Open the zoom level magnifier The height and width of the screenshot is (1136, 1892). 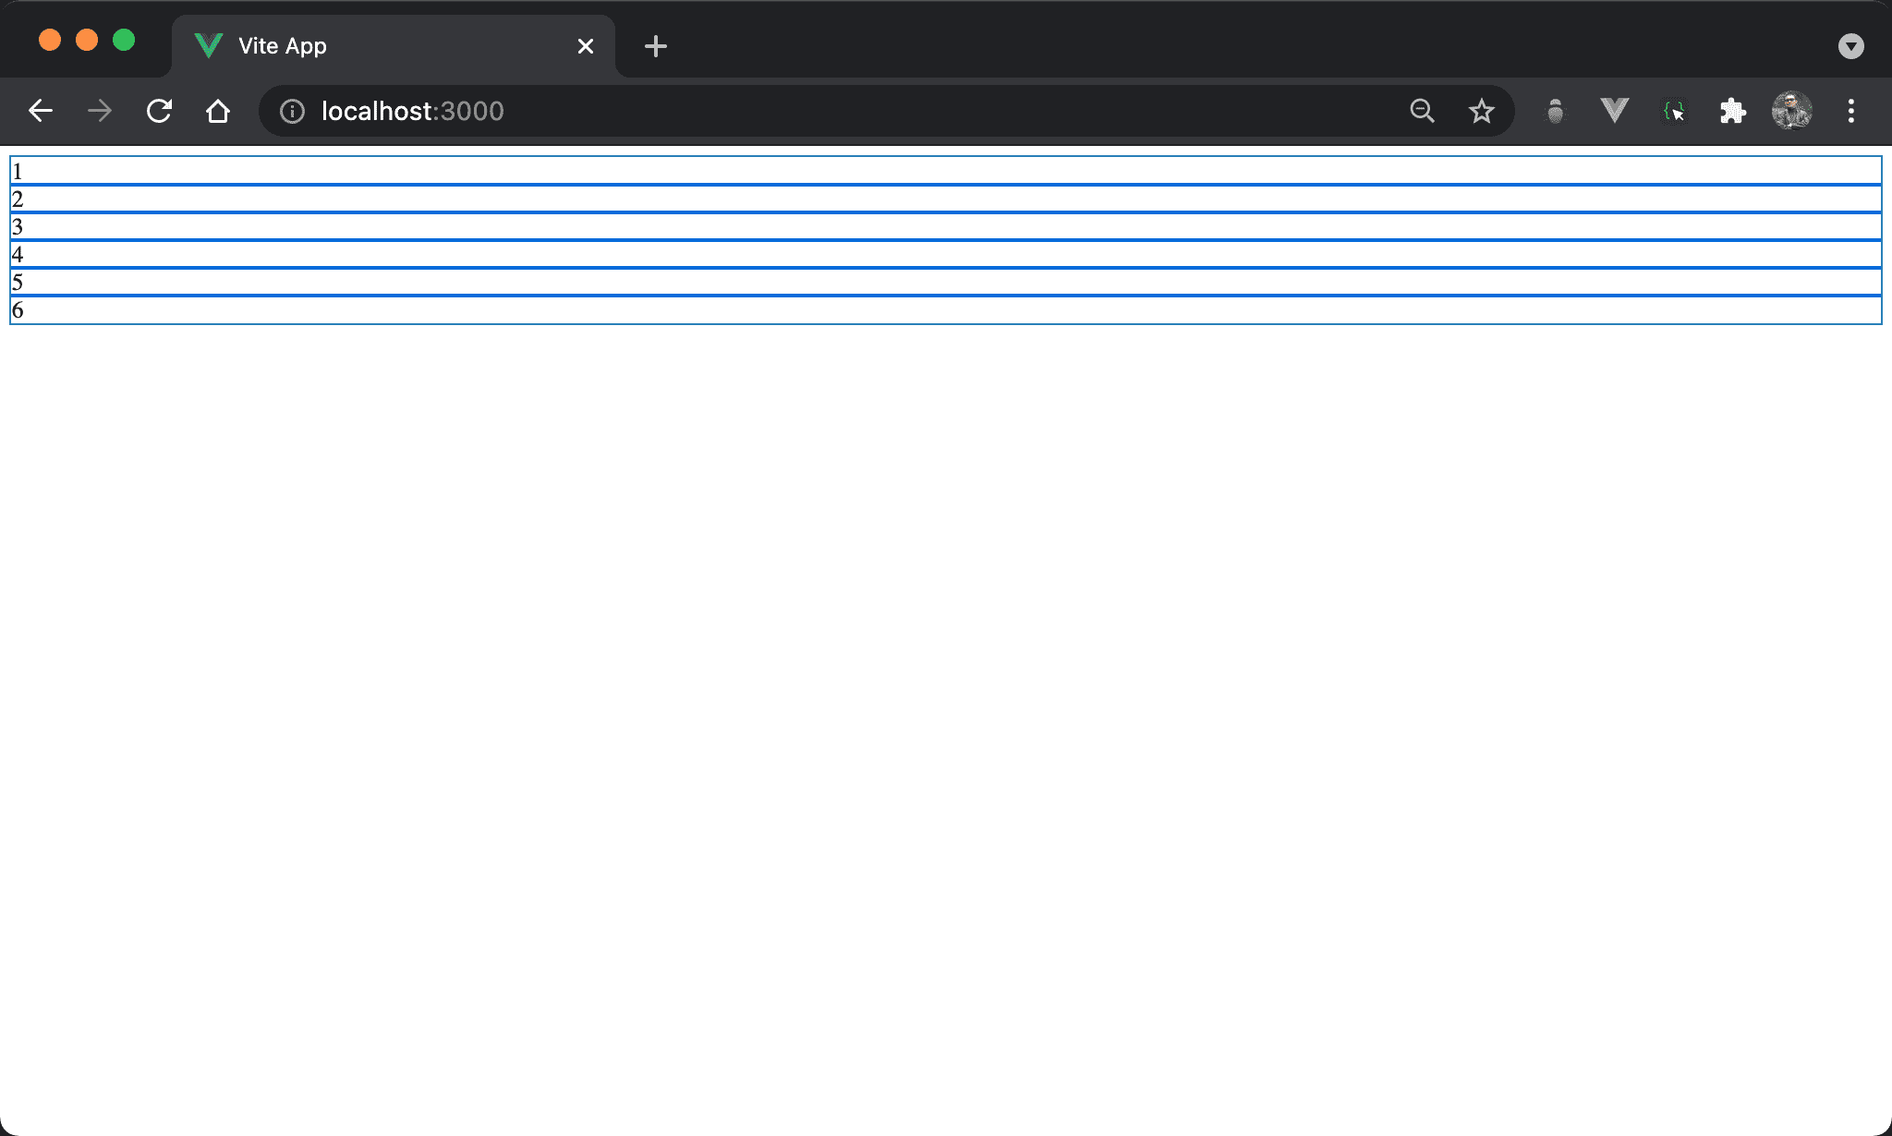[1423, 111]
